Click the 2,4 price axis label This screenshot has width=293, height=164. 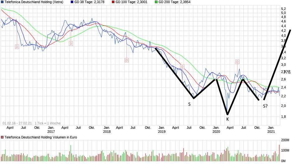pos(283,87)
